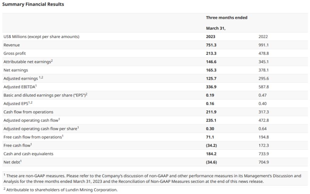310x194 pixels.
Task: Click the 2022 Revenue value 991.1
Action: tap(264, 45)
